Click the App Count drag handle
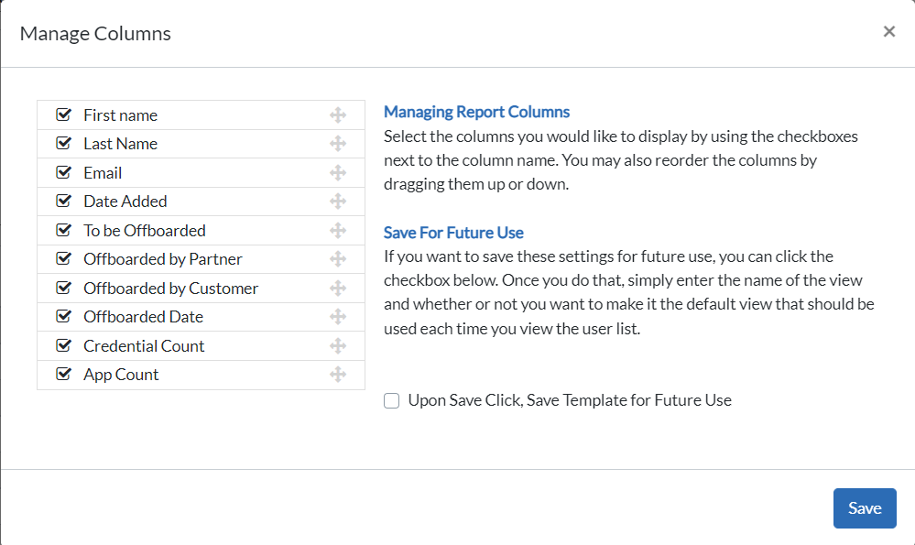This screenshot has width=915, height=545. pyautogui.click(x=337, y=375)
